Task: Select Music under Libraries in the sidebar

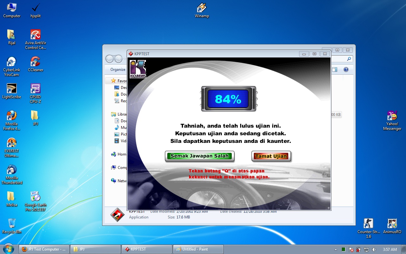Action: coord(121,127)
